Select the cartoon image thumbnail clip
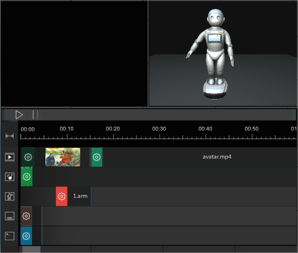 pos(63,157)
